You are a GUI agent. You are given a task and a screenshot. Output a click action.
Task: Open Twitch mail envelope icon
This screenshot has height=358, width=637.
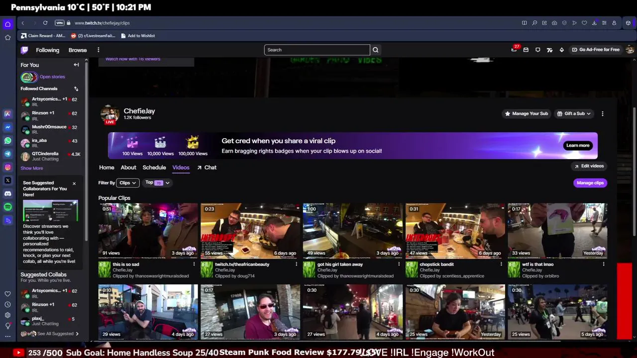(526, 50)
